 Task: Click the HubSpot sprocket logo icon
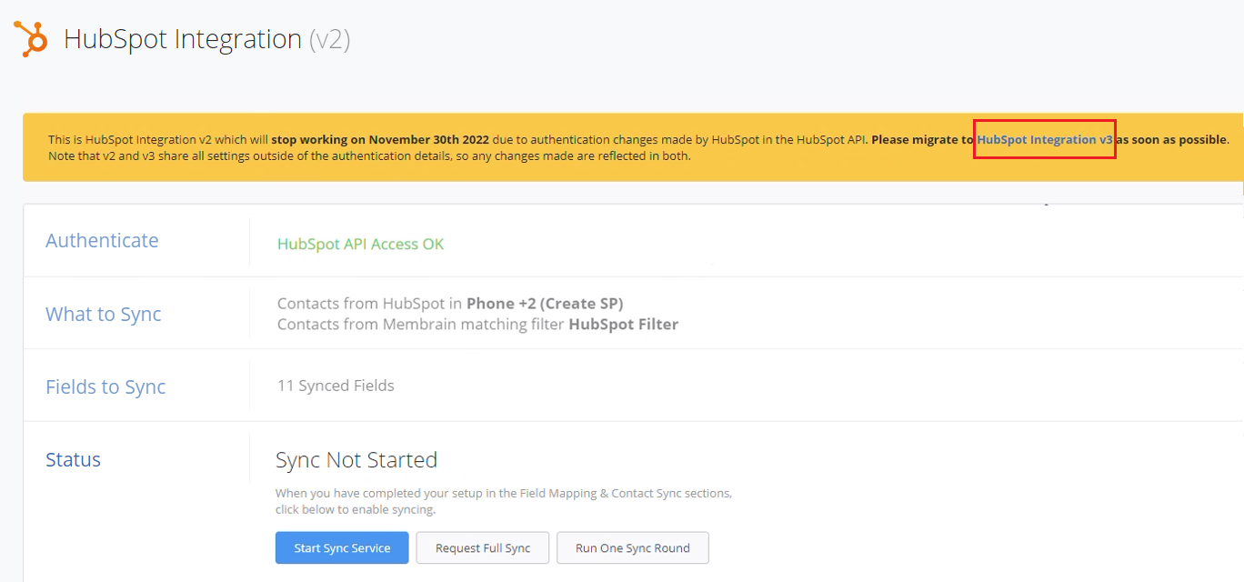[x=32, y=39]
